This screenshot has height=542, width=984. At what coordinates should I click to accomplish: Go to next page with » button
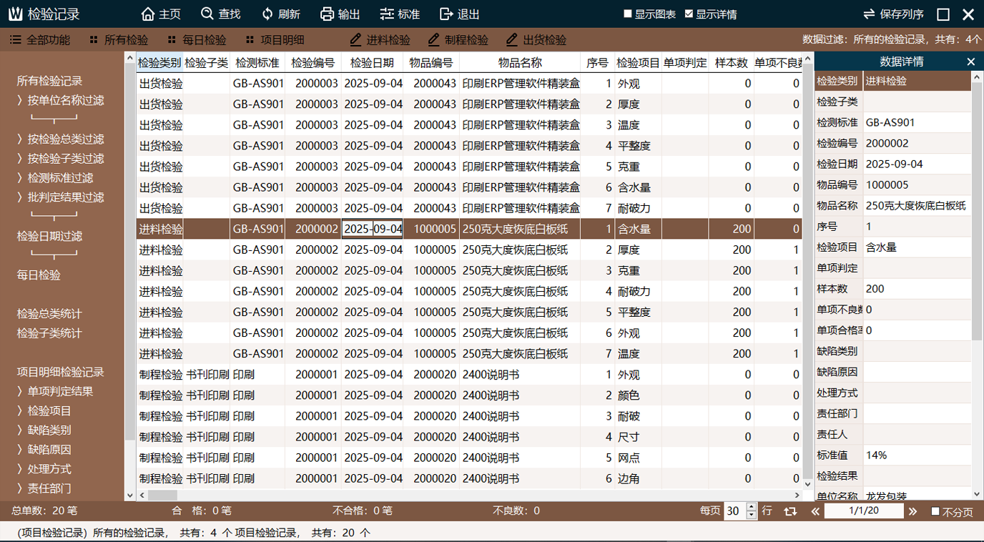(912, 511)
